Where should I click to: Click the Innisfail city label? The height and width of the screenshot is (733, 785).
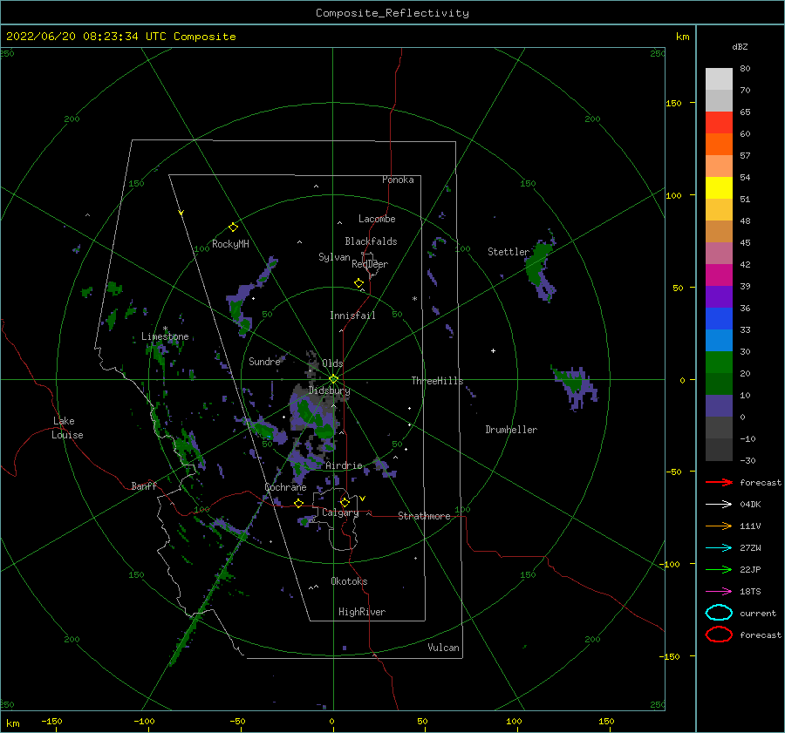tap(352, 316)
